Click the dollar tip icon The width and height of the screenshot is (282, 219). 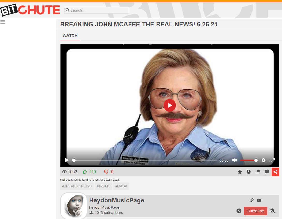coord(239,211)
